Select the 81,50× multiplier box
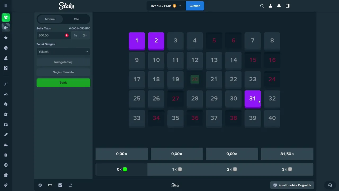This screenshot has width=339, height=191. click(287, 154)
